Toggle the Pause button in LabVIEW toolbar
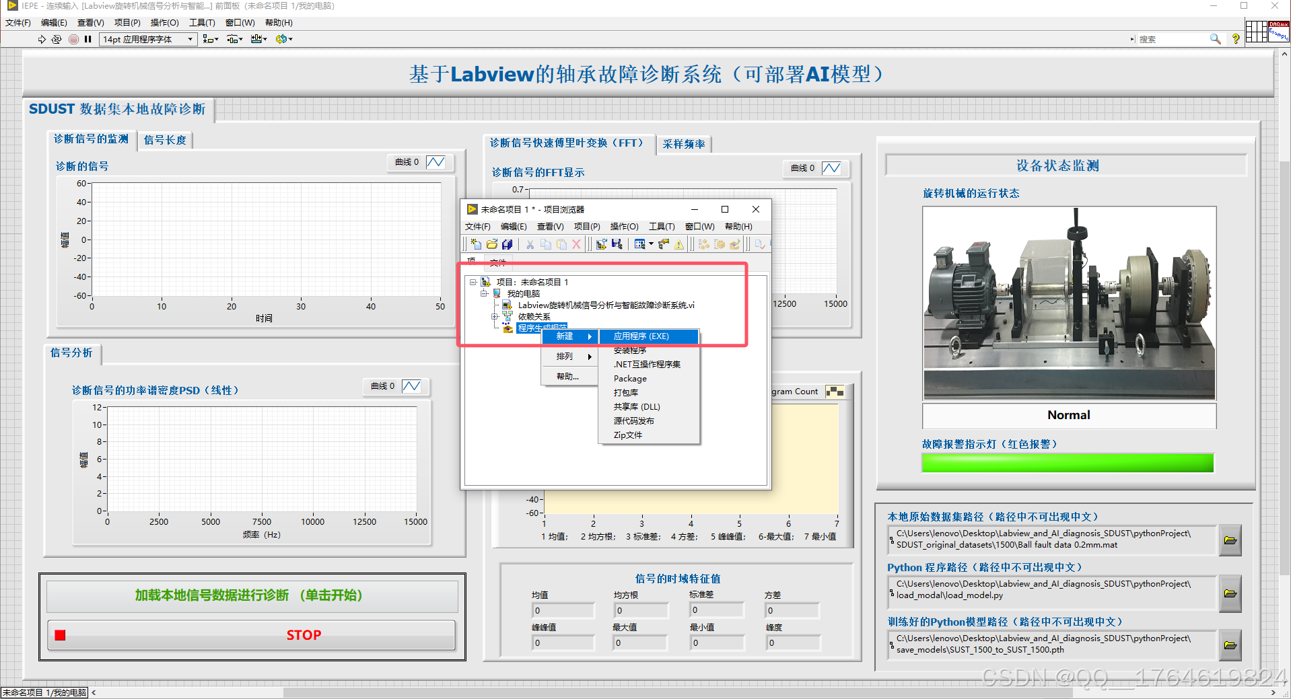This screenshot has width=1291, height=699. (88, 39)
